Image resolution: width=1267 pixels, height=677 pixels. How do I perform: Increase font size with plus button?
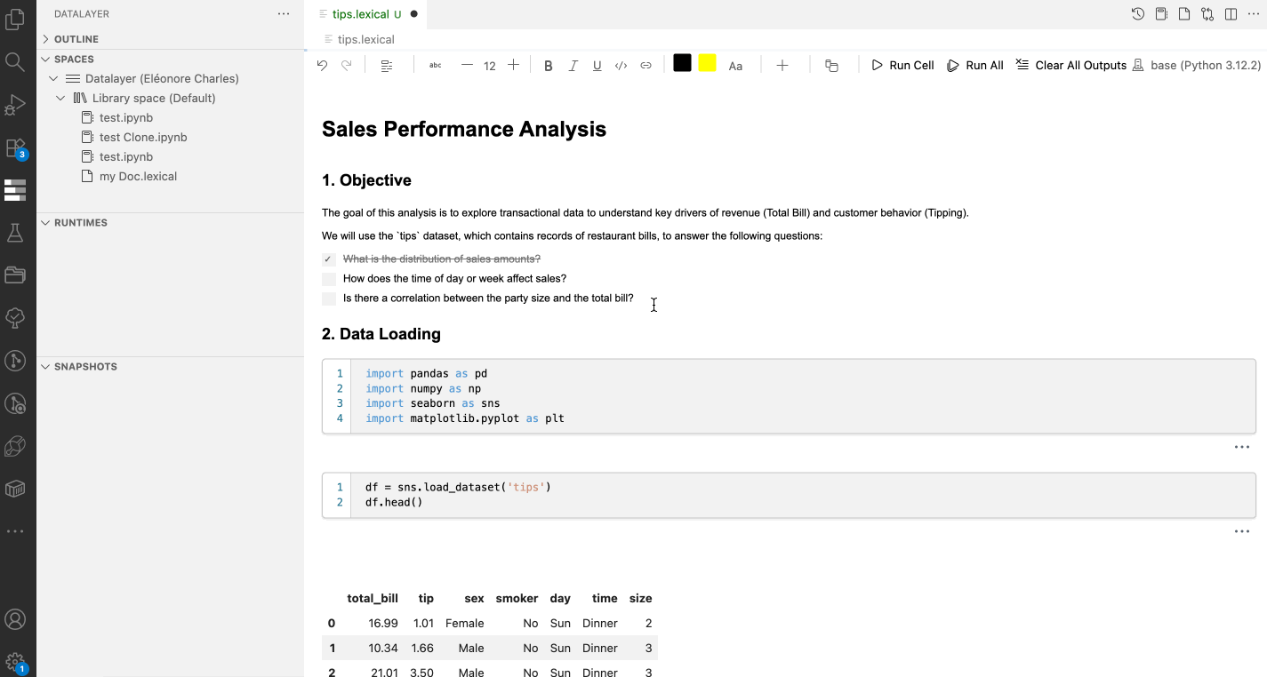513,65
